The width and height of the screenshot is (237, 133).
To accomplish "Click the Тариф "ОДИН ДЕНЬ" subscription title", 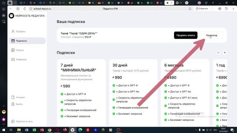I will (x=79, y=33).
